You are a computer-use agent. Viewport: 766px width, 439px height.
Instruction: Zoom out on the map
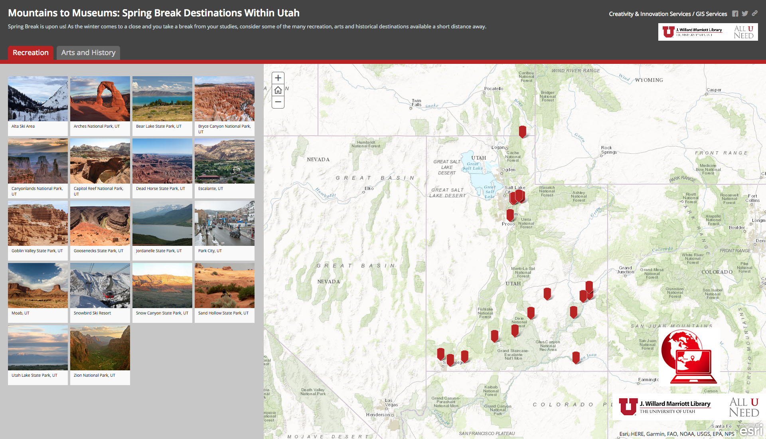click(278, 102)
